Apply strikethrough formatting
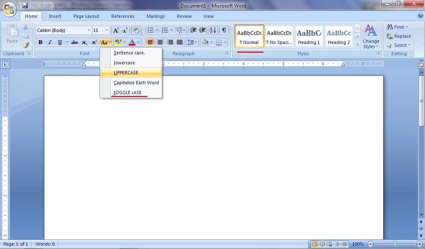This screenshot has width=425, height=249. (75, 42)
